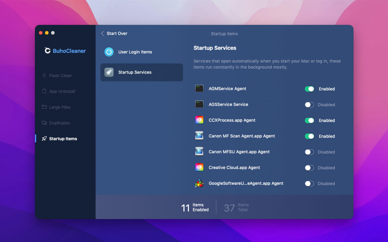Click the BuhoCleaner logo icon

47,51
